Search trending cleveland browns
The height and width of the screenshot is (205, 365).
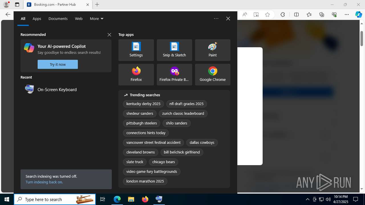click(141, 152)
